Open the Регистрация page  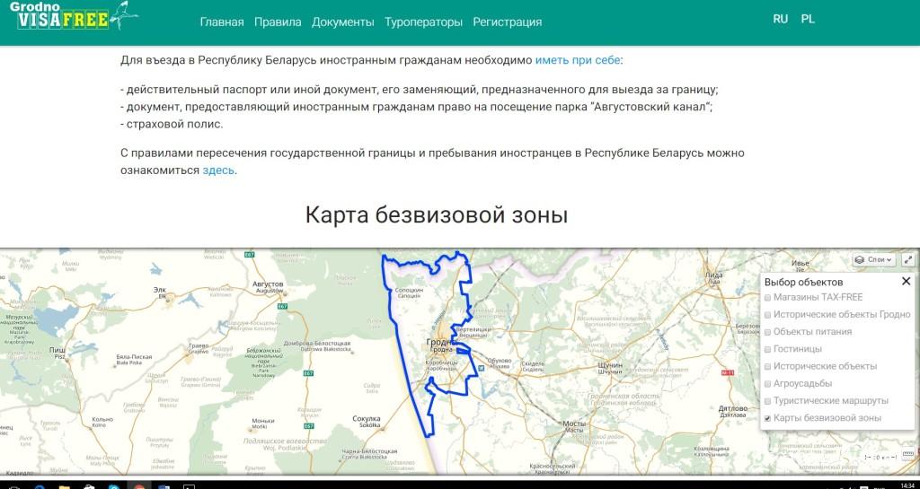tap(507, 22)
